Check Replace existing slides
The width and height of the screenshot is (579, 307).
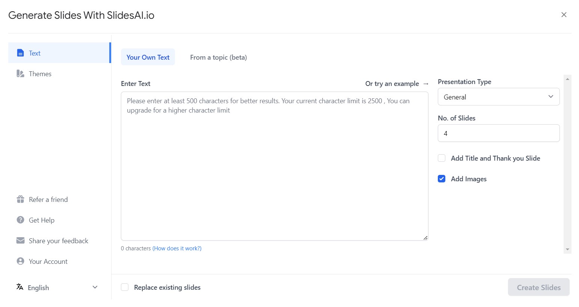coord(124,287)
